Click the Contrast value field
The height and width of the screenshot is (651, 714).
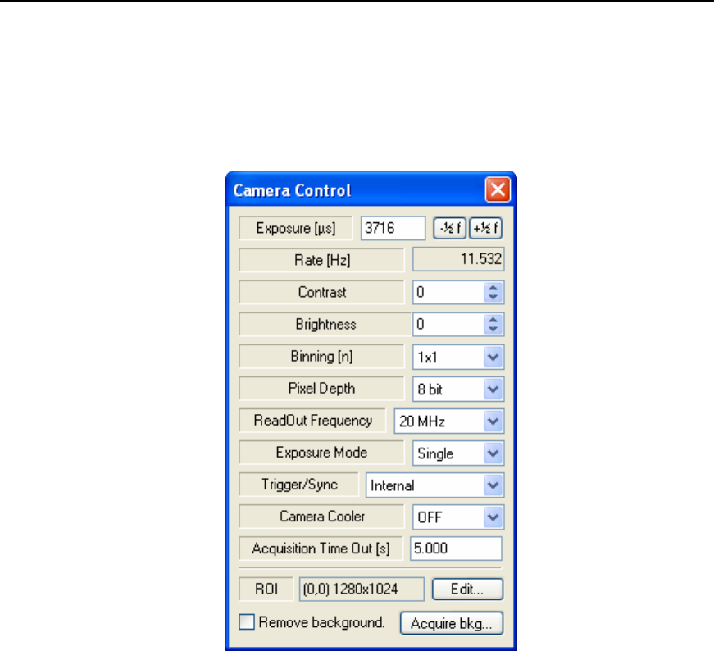click(x=448, y=293)
